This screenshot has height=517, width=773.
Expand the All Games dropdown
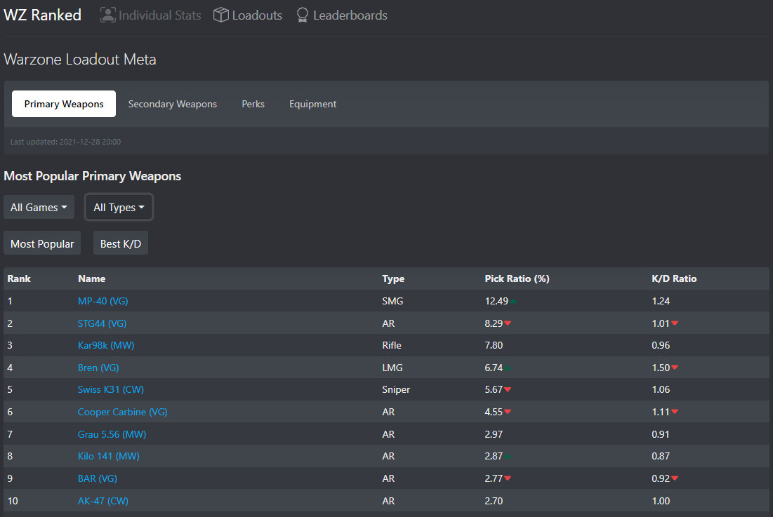point(39,208)
